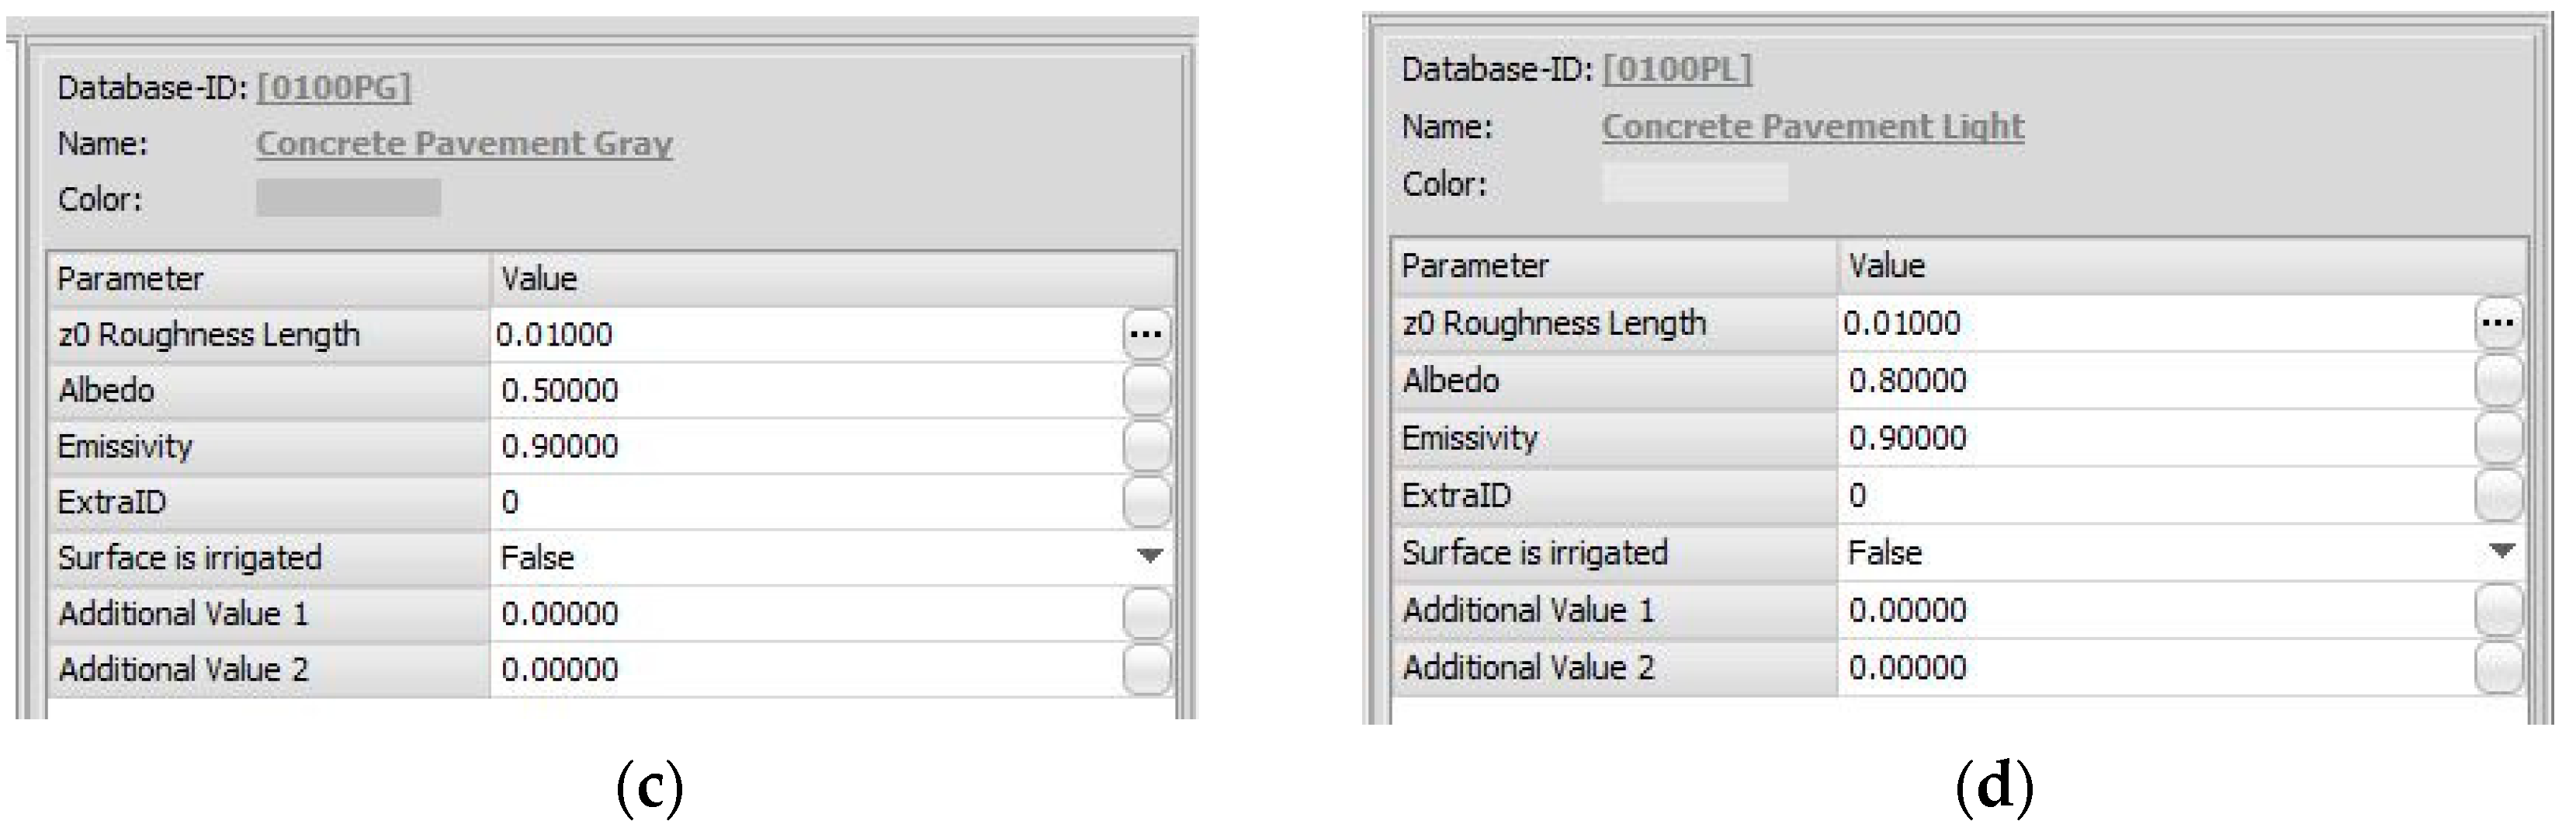2576x835 pixels.
Task: Click ellipsis button for Light pavement roughness length
Action: pyautogui.click(x=2498, y=322)
